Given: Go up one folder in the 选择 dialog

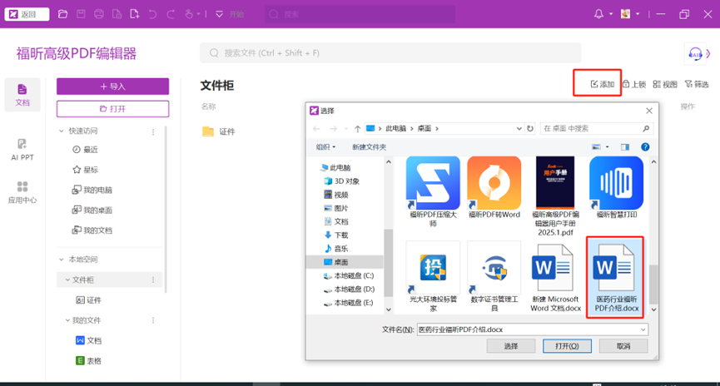Looking at the screenshot, I should [x=357, y=129].
